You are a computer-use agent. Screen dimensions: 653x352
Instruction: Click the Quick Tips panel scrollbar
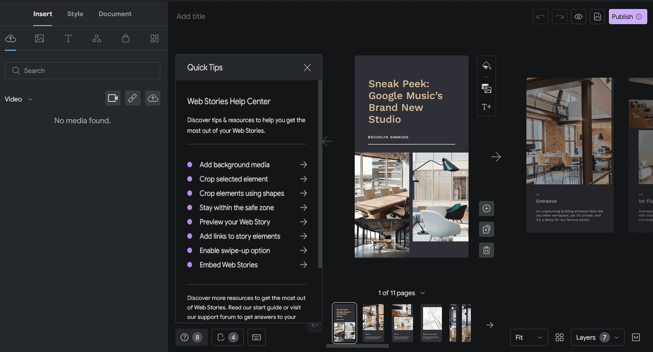click(320, 174)
